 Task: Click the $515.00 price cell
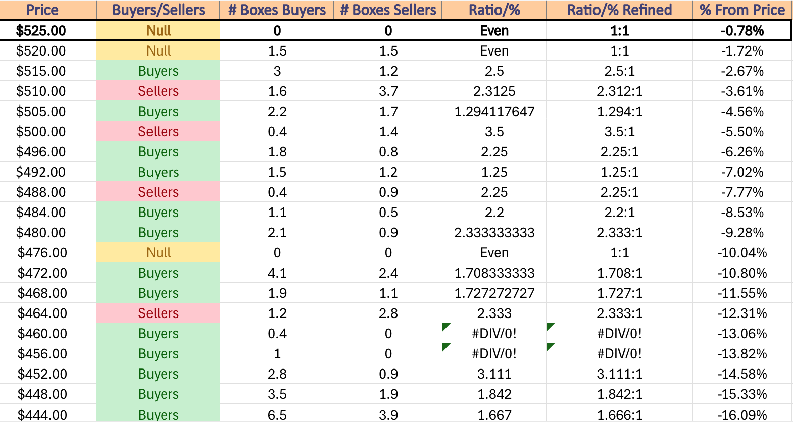[48, 71]
